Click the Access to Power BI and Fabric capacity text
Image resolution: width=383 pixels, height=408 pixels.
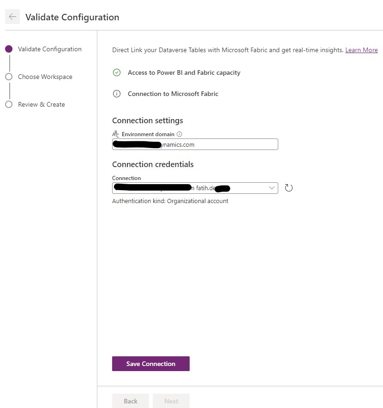[x=184, y=72]
